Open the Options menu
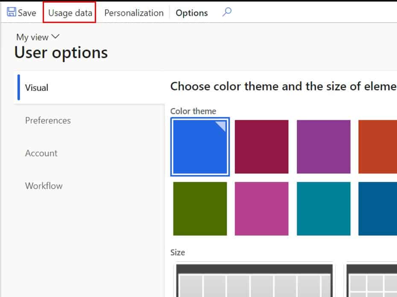This screenshot has width=397, height=297. [x=192, y=13]
